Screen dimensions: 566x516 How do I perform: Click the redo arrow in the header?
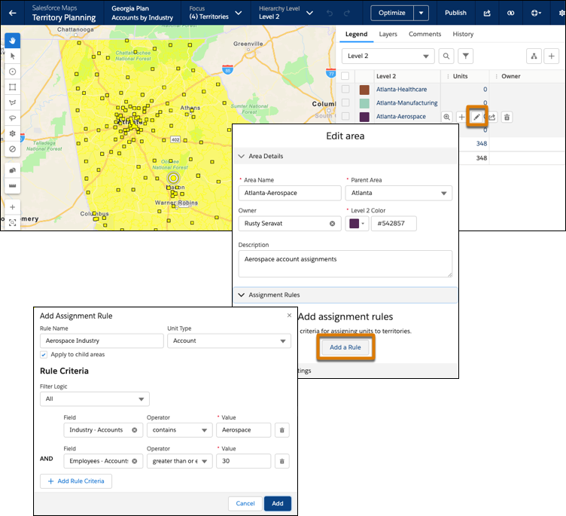[x=347, y=13]
